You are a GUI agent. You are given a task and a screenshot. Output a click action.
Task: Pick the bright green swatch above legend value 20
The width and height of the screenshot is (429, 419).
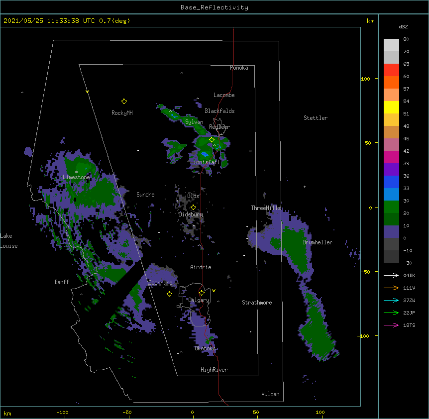pos(391,207)
